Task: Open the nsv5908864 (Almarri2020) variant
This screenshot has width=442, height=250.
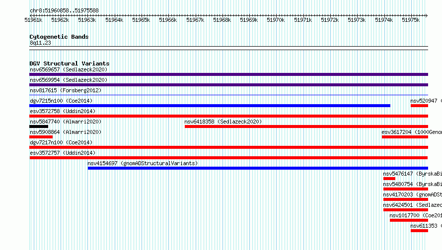Action: 66,132
